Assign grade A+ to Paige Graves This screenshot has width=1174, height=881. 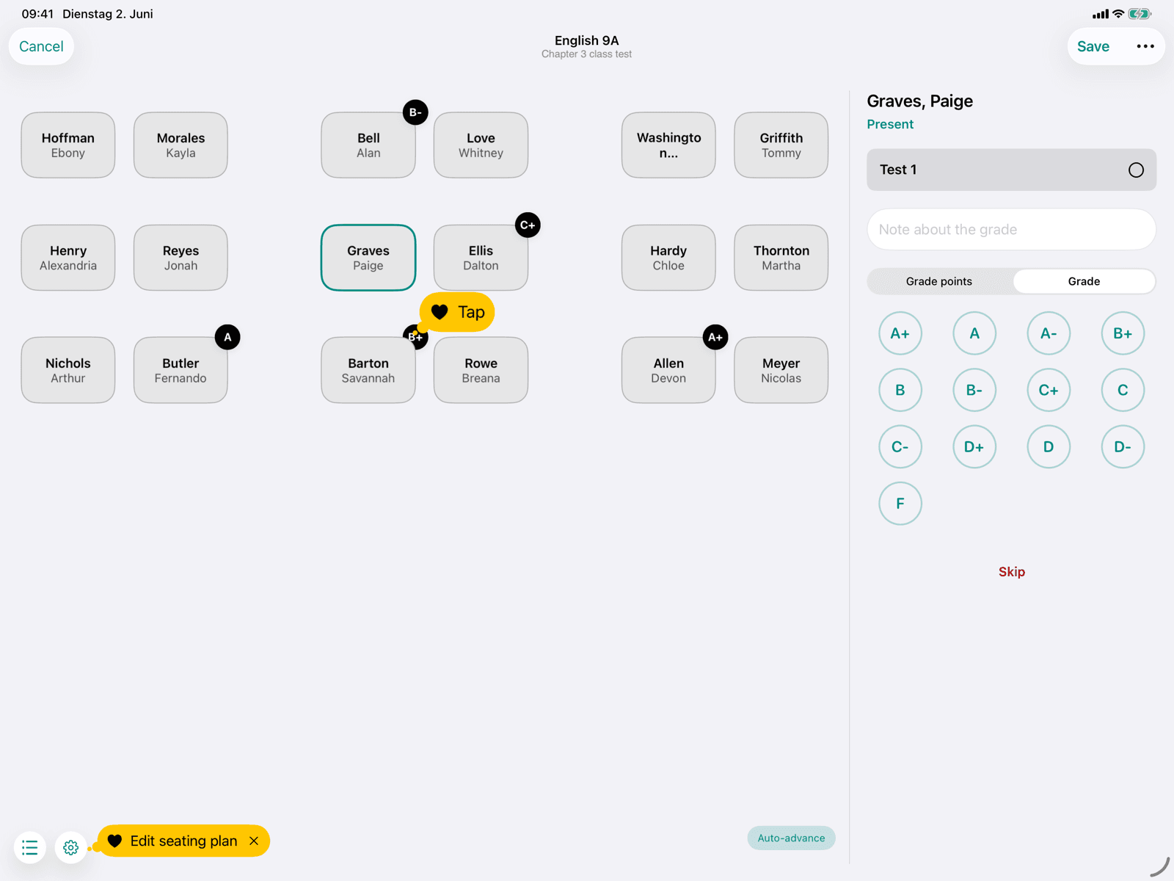click(900, 333)
